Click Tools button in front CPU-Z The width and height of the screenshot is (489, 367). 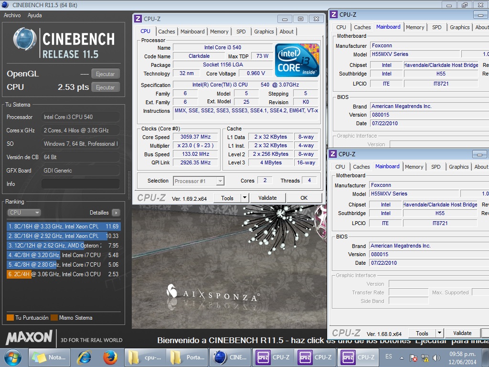click(227, 198)
